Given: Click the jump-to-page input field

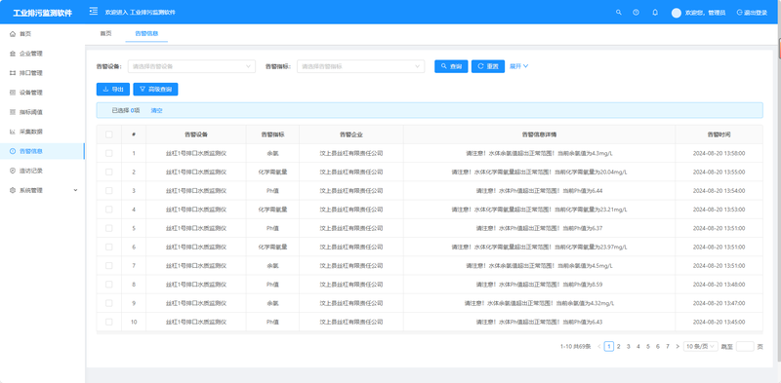Looking at the screenshot, I should point(745,346).
